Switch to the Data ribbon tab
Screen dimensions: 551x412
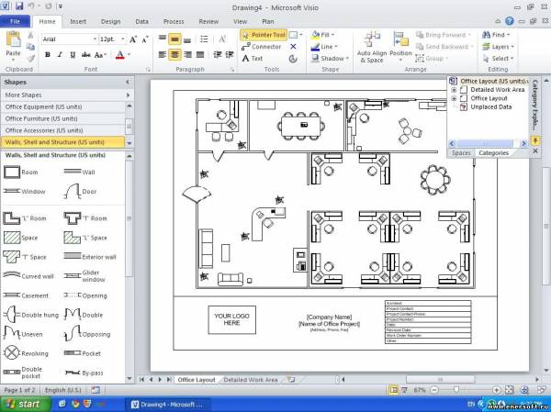[142, 21]
